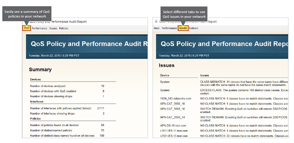Click the Device column header

pos(165,75)
